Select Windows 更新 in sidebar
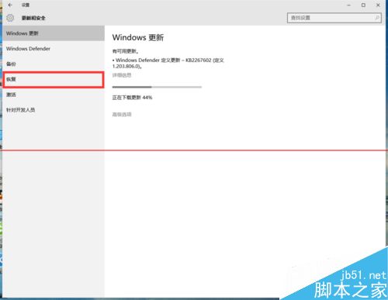The width and height of the screenshot is (388, 300). coord(54,33)
